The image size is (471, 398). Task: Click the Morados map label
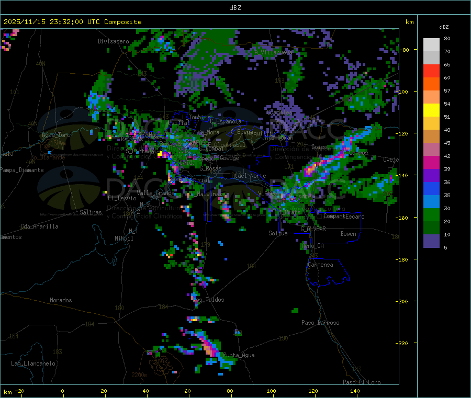(x=61, y=300)
